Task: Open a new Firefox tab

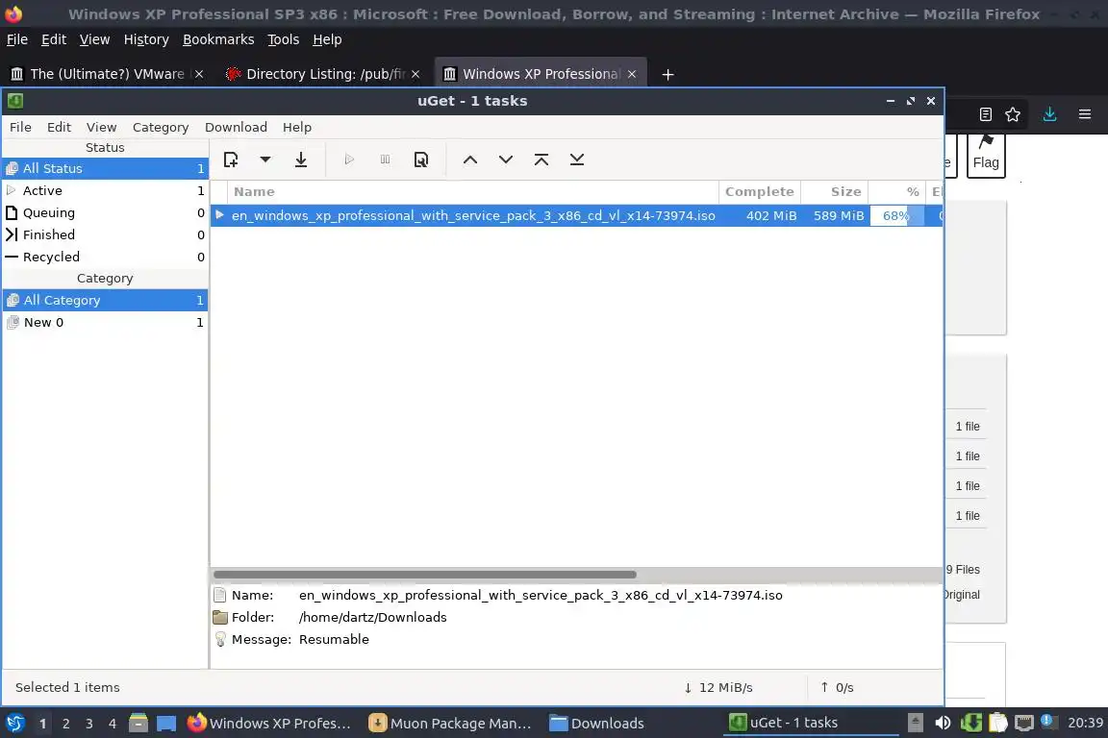Action: (x=667, y=74)
